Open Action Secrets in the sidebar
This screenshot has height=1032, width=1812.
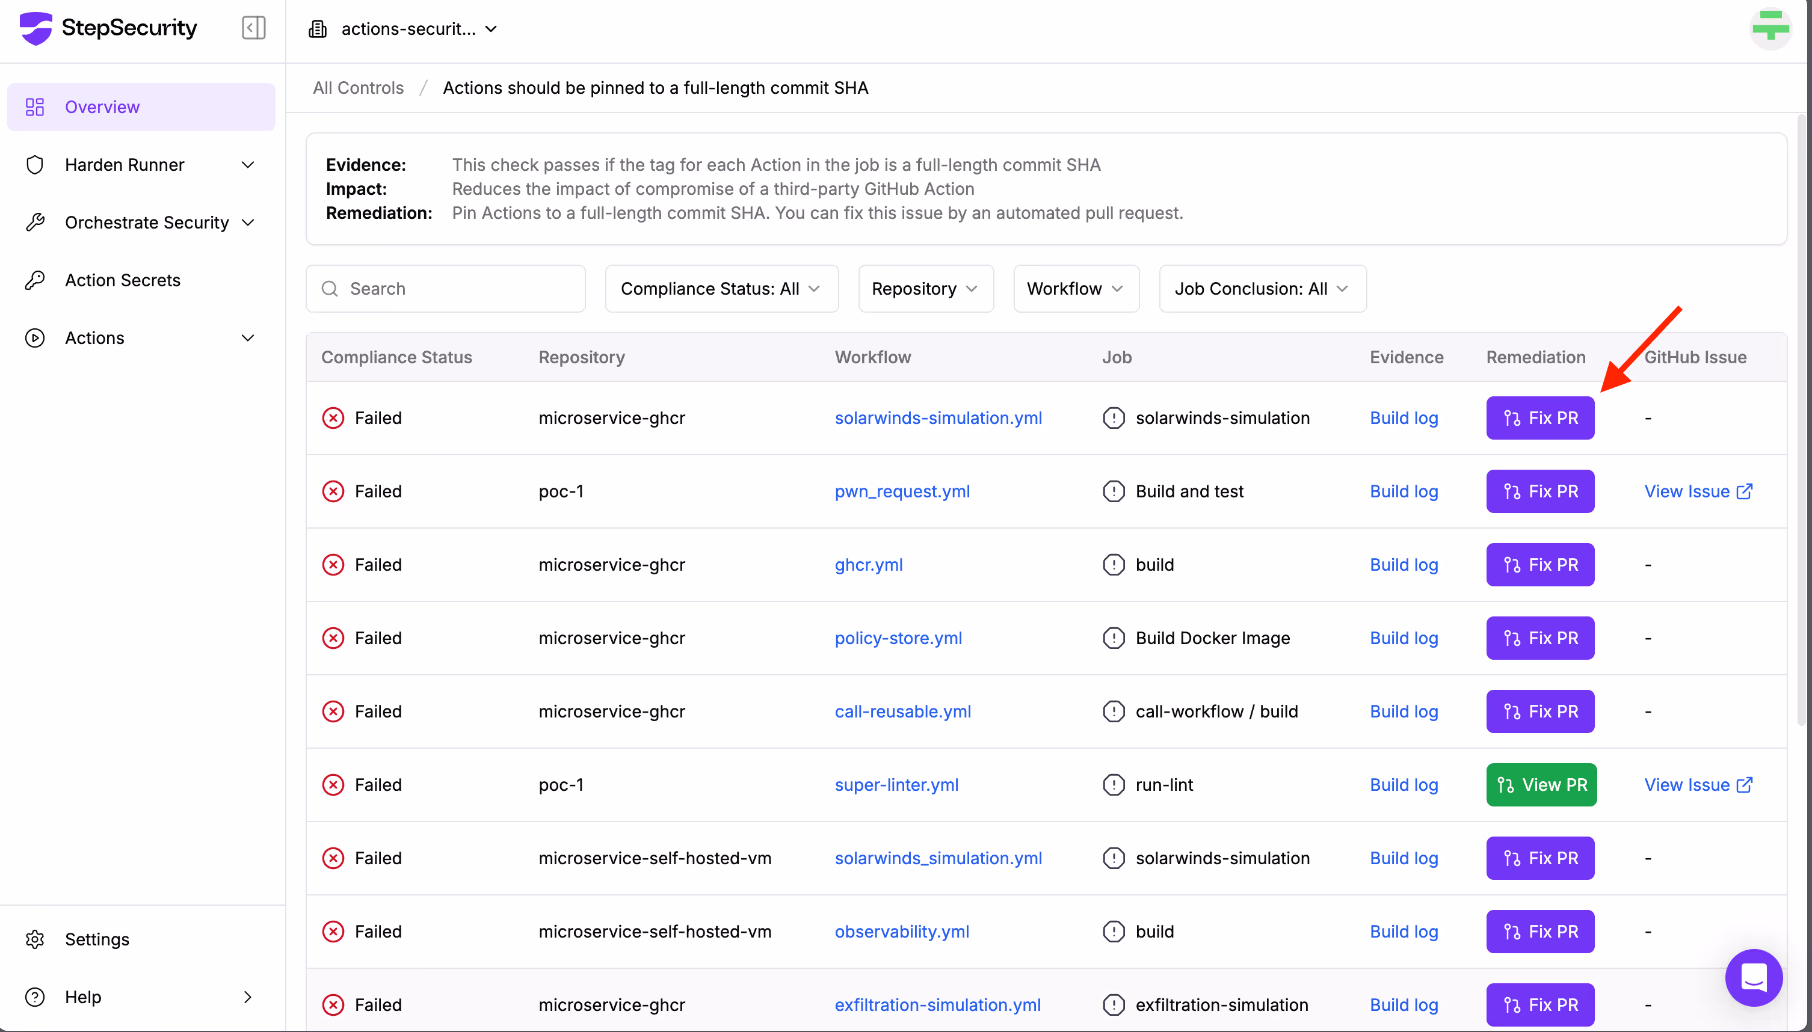(x=141, y=280)
